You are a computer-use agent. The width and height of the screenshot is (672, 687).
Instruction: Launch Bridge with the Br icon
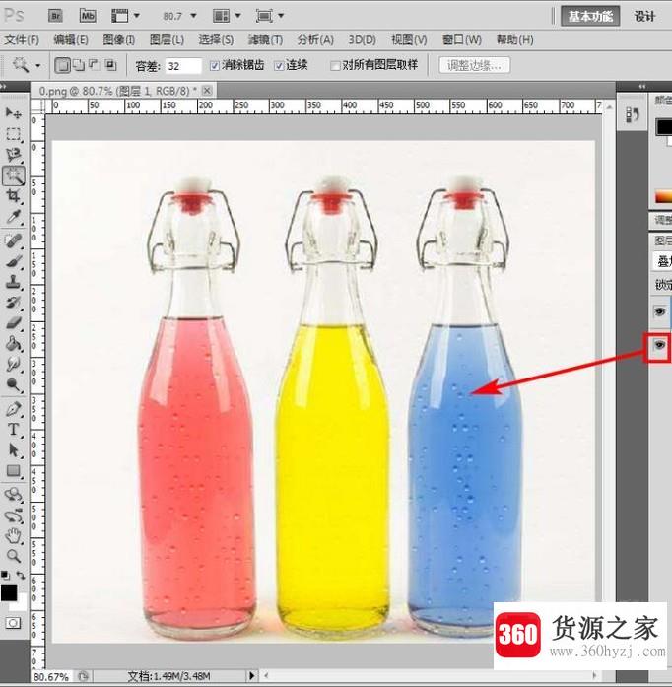pyautogui.click(x=55, y=16)
